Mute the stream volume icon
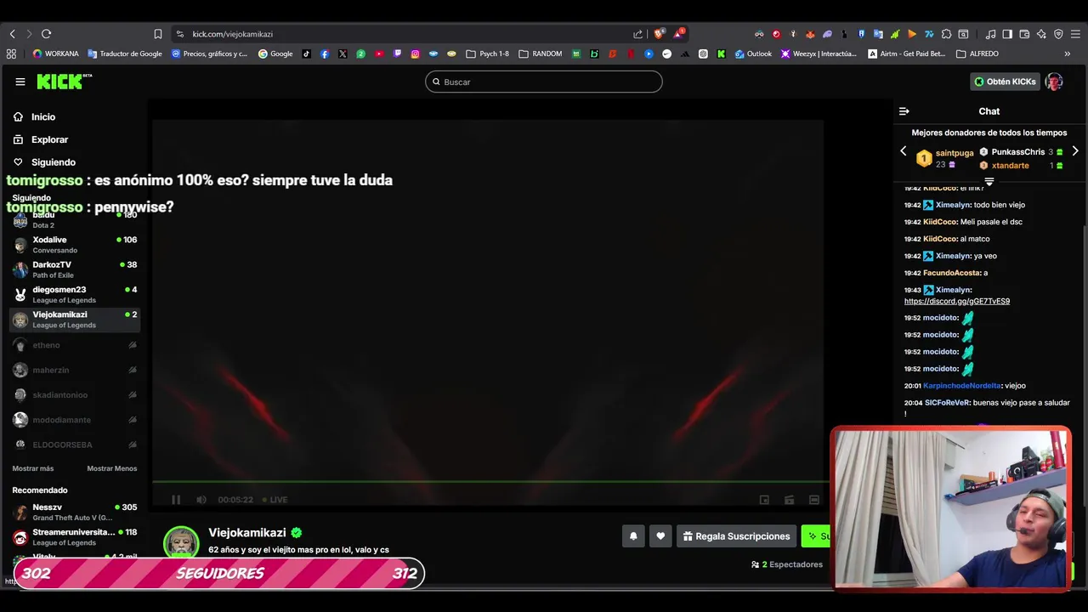 (201, 500)
